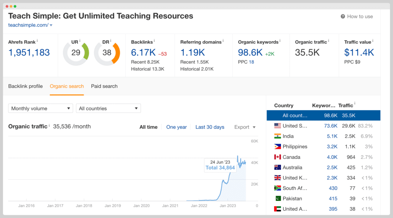Open the How to use link
The image size is (393, 218).
360,16
